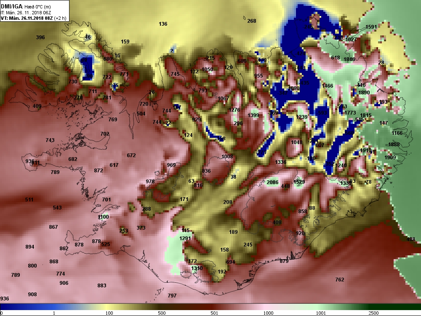Image resolution: width=421 pixels, height=316 pixels.
Task: Select the map value "1466"
Action: pyautogui.click(x=327, y=86)
